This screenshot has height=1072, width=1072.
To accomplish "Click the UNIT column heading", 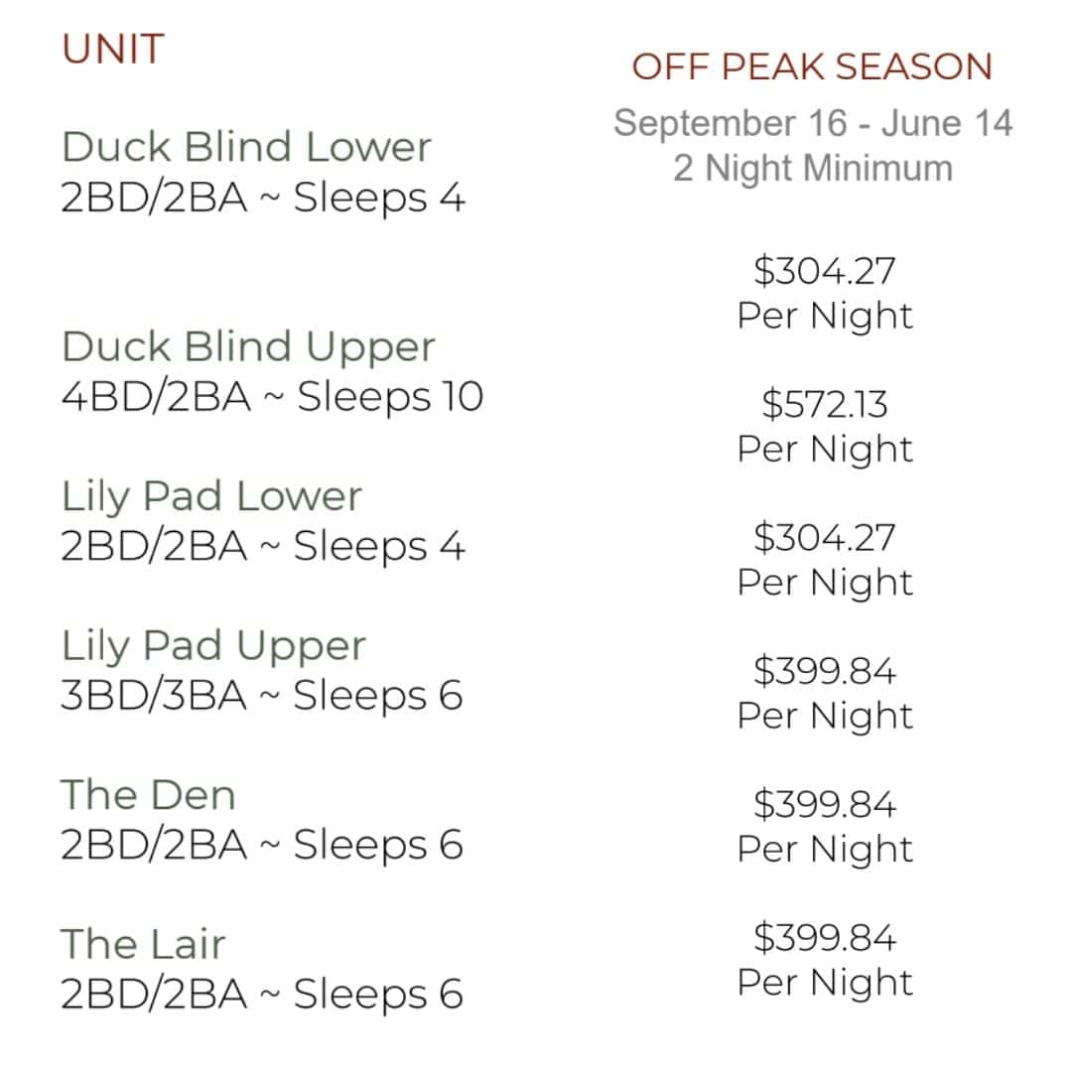I will (113, 50).
